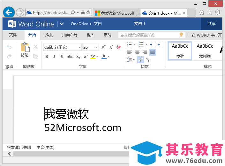
Task: Apply the 标准 style
Action: pyautogui.click(x=180, y=51)
